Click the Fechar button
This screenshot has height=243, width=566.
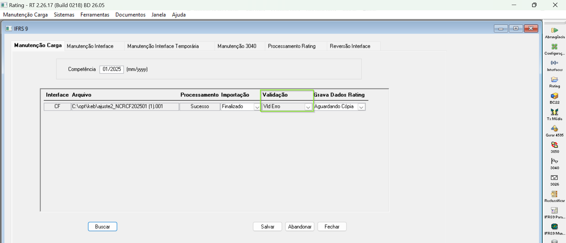[332, 226]
